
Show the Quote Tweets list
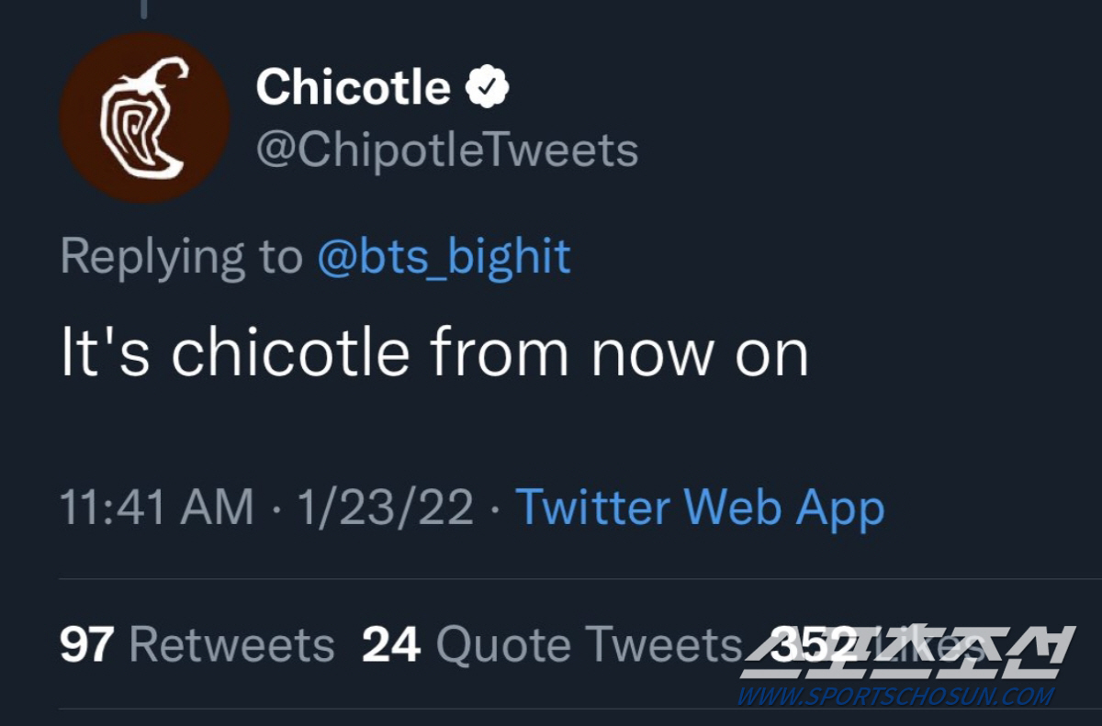click(x=588, y=645)
